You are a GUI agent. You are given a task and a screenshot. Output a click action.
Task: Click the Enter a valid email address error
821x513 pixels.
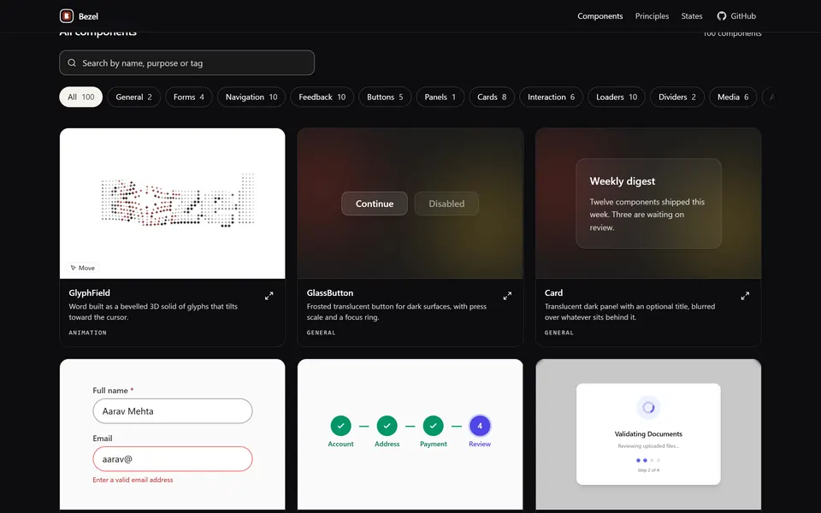(133, 480)
